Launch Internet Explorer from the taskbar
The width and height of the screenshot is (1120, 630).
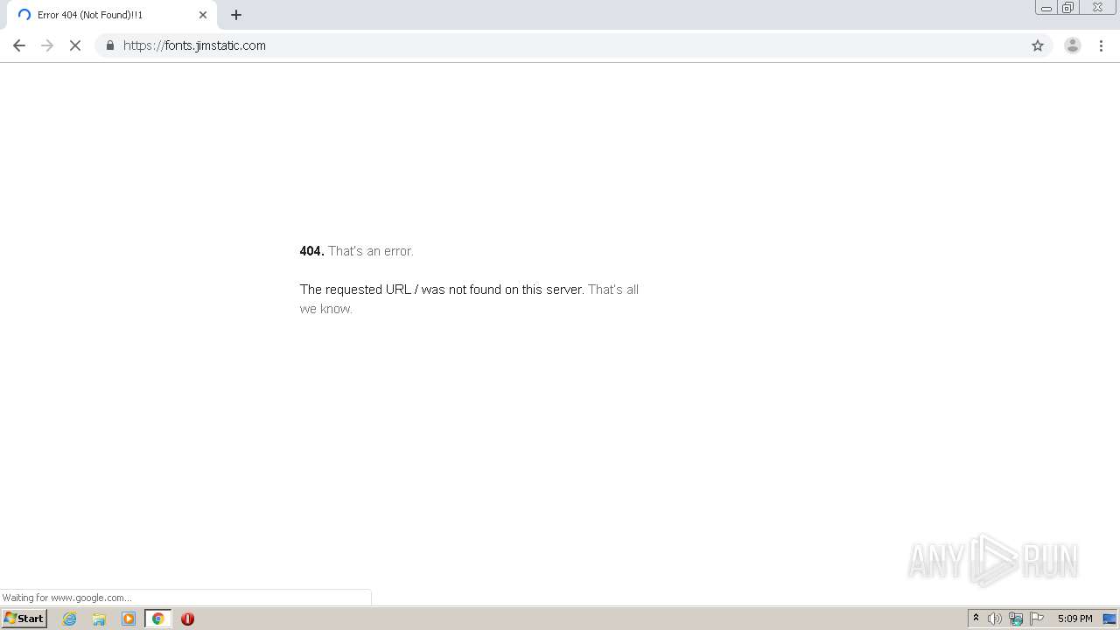(70, 619)
